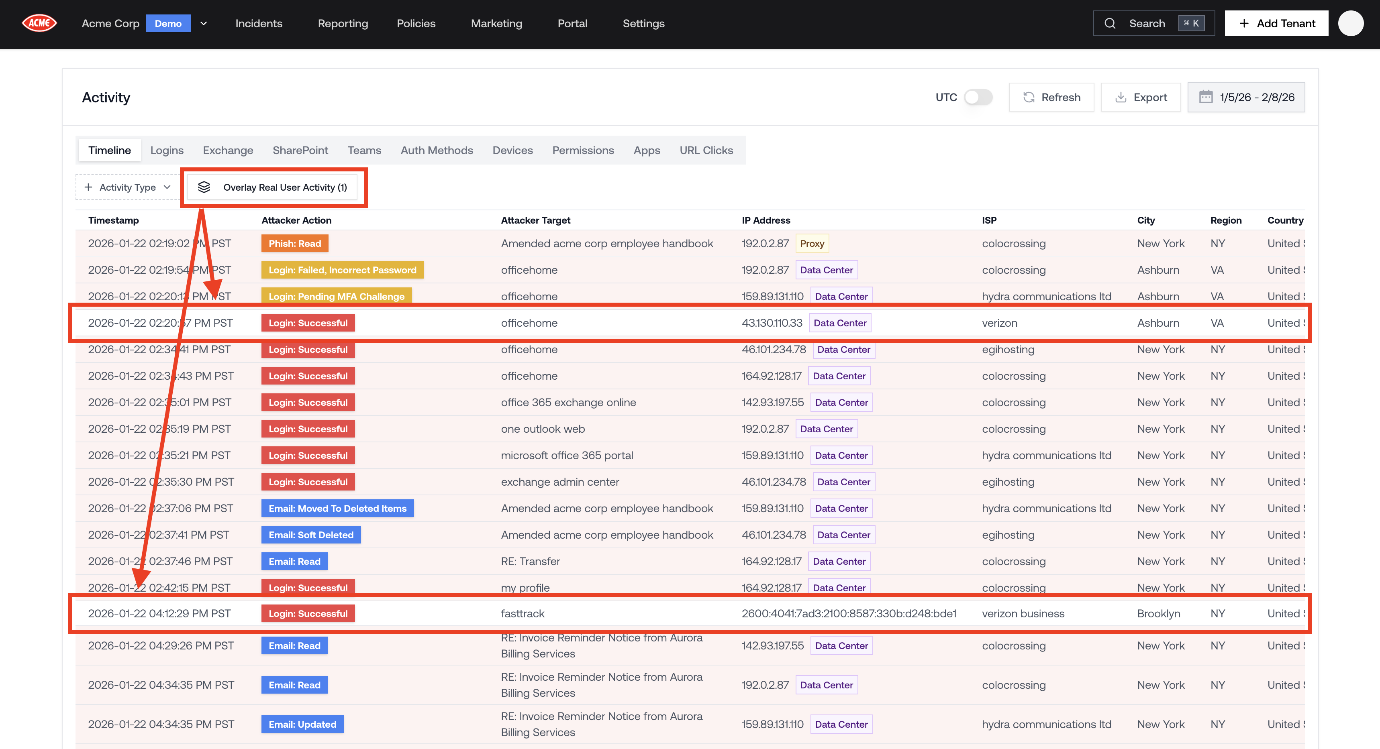Viewport: 1380px width, 749px height.
Task: Select the Devices tab
Action: (512, 151)
